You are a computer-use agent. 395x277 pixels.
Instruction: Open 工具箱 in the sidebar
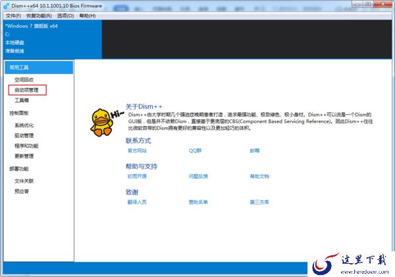(x=22, y=100)
